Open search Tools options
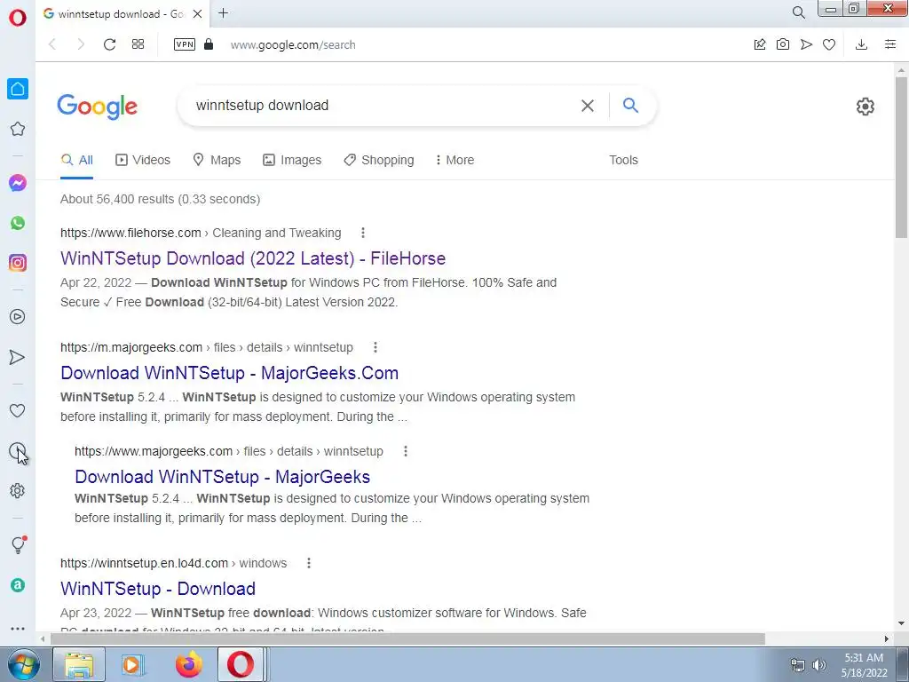 (x=623, y=160)
